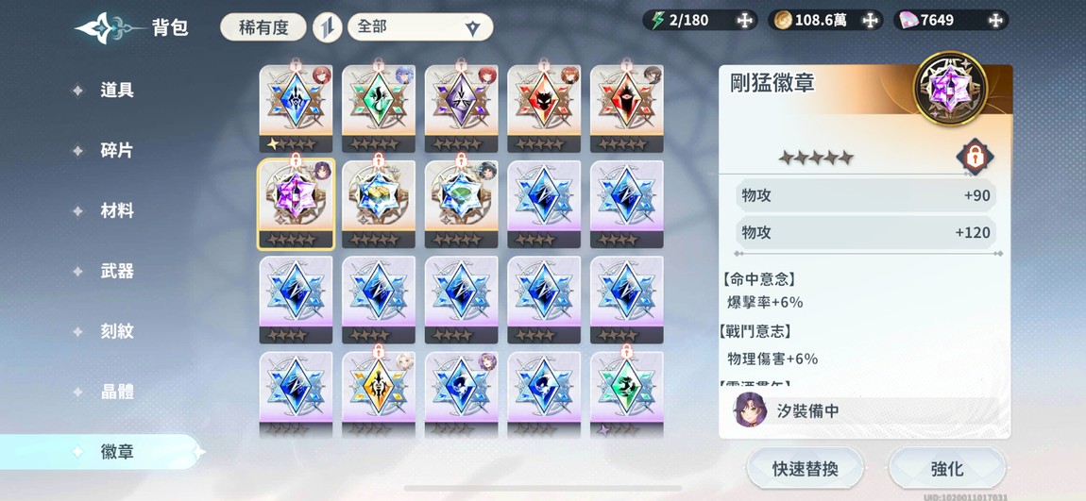This screenshot has width=1086, height=501.
Task: Click the purple 剛猛徽章 emblem icon
Action: click(x=950, y=88)
